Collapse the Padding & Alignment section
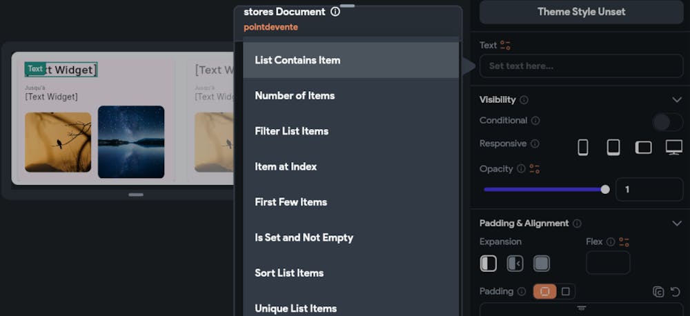Screen dimensions: 690x316 pos(676,224)
